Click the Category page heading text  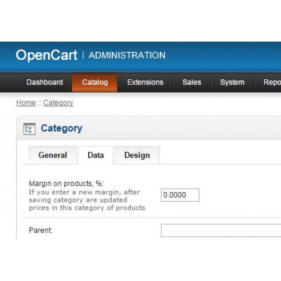62,129
